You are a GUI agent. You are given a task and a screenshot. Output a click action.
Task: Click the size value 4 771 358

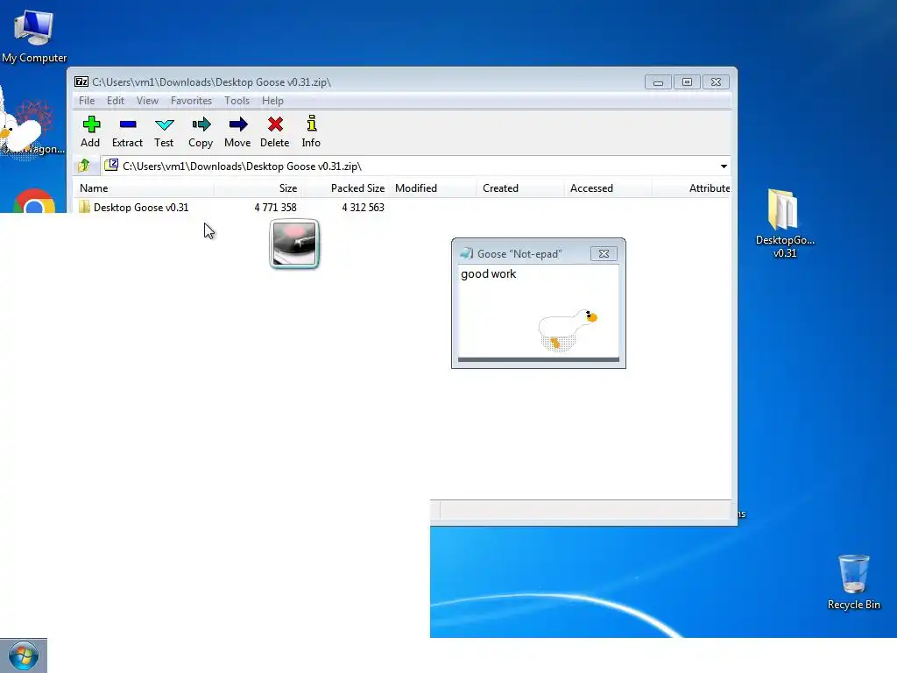point(275,207)
